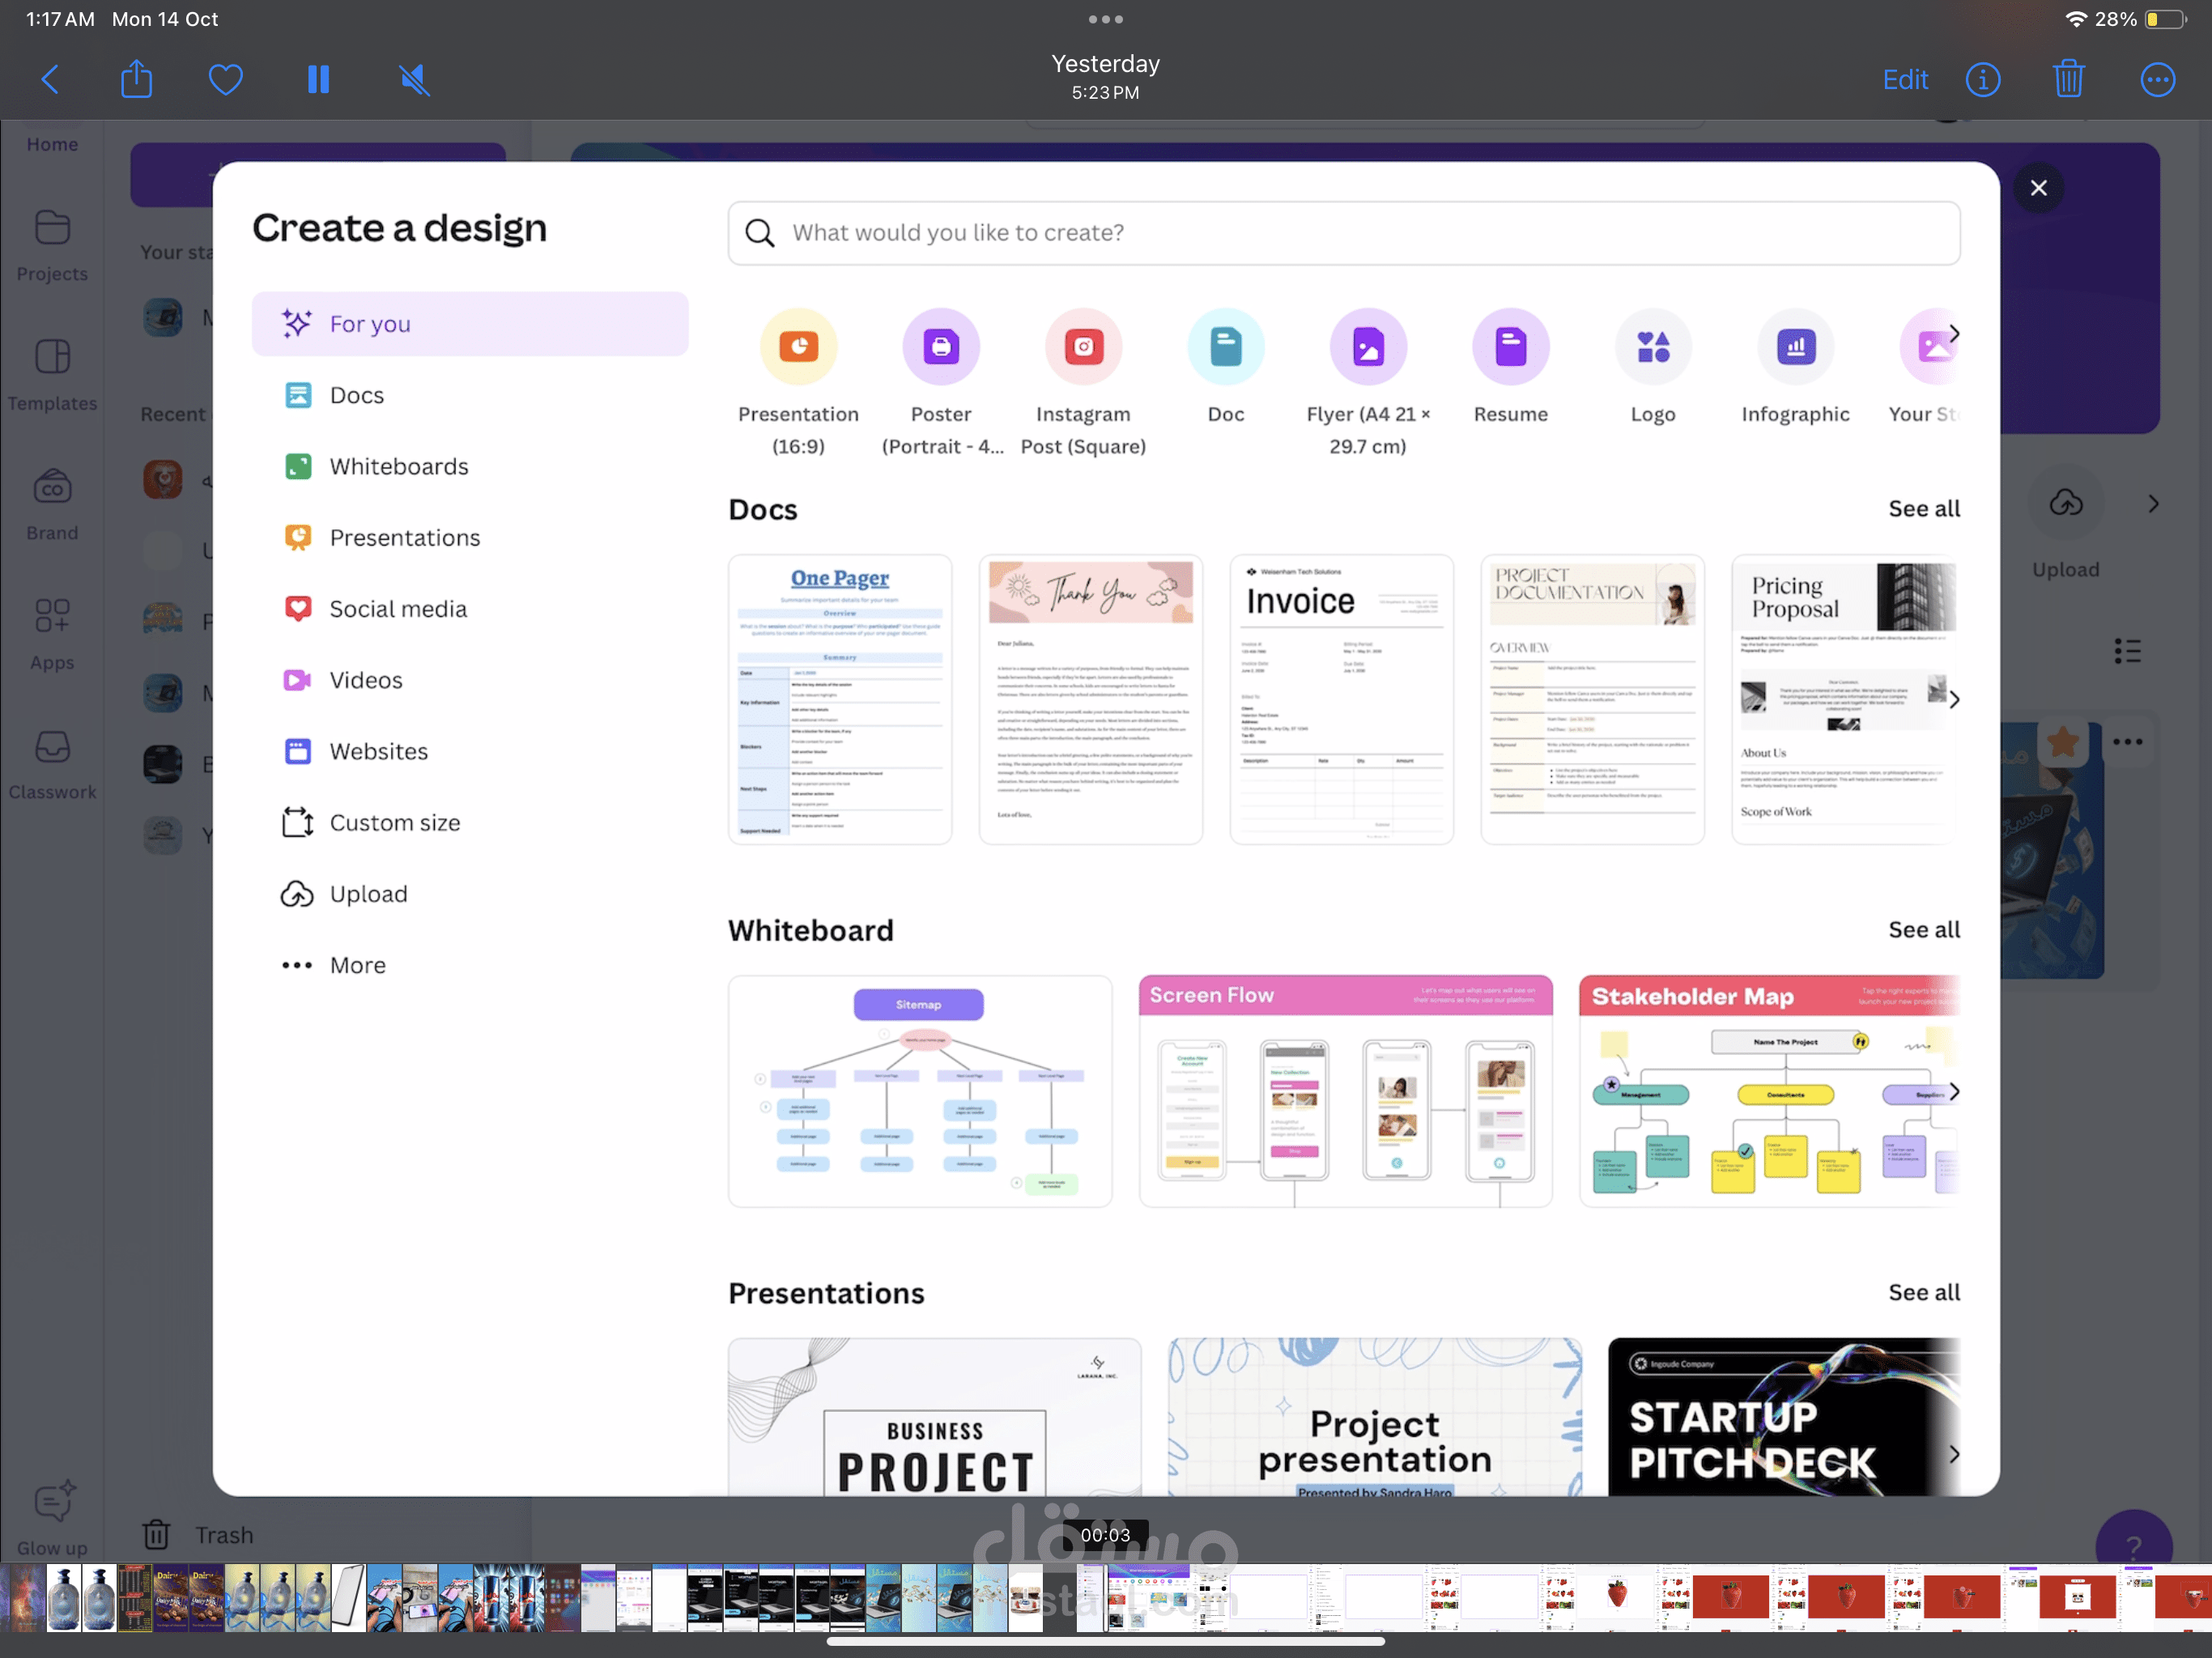The height and width of the screenshot is (1658, 2212).
Task: Click the What would you like to create search field
Action: coord(1343,233)
